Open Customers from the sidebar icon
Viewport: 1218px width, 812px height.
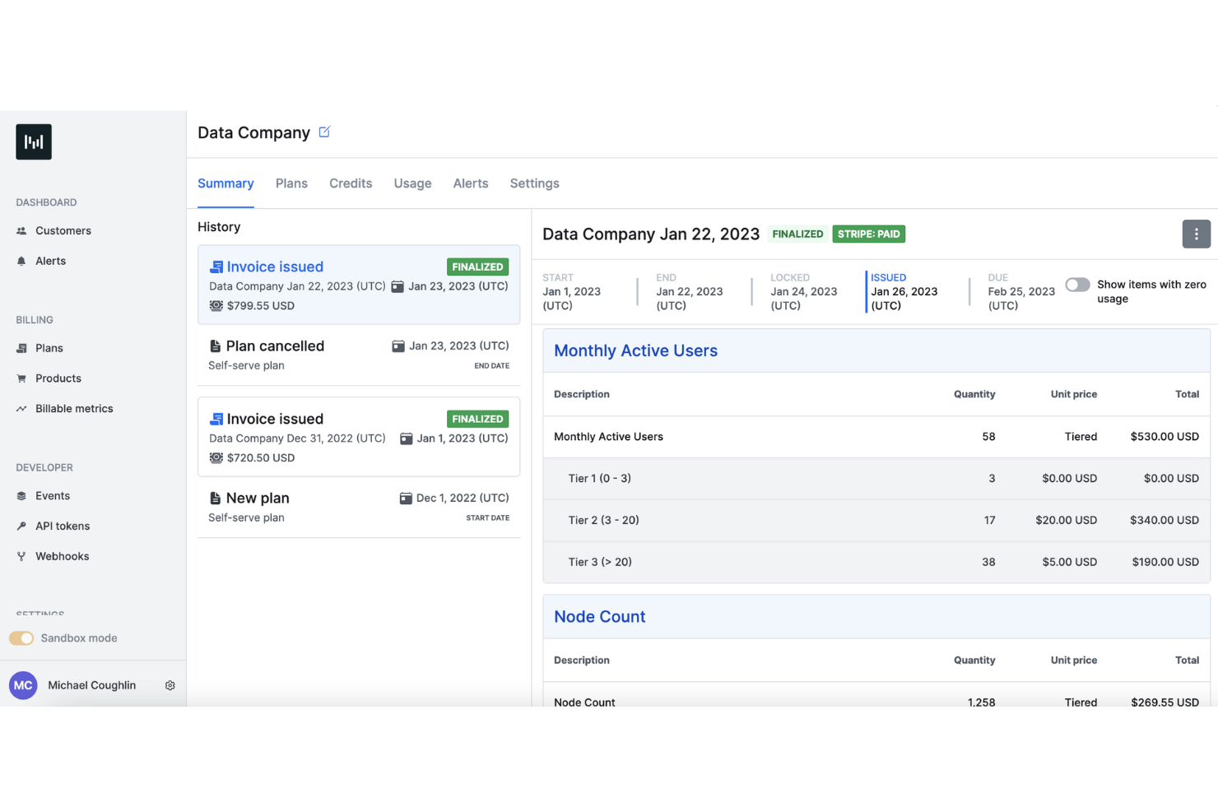click(22, 230)
